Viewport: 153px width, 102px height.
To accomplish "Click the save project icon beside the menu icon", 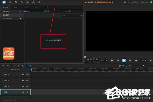I will coord(16,2).
